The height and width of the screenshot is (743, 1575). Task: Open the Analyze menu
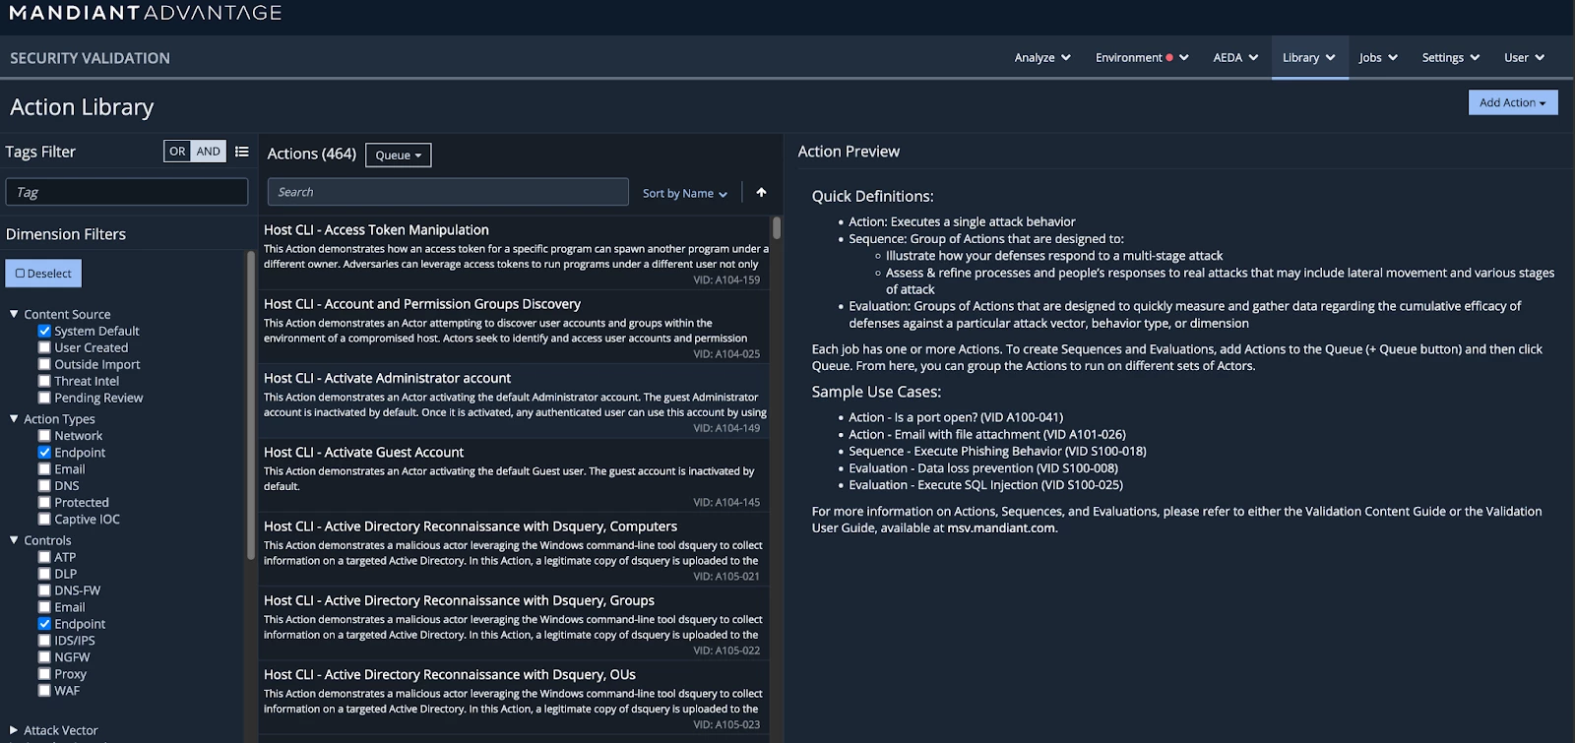(1042, 58)
